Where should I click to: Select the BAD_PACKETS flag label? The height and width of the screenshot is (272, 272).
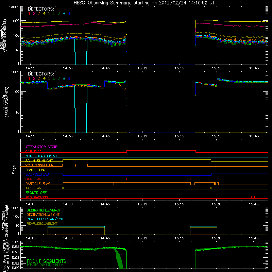37,197
